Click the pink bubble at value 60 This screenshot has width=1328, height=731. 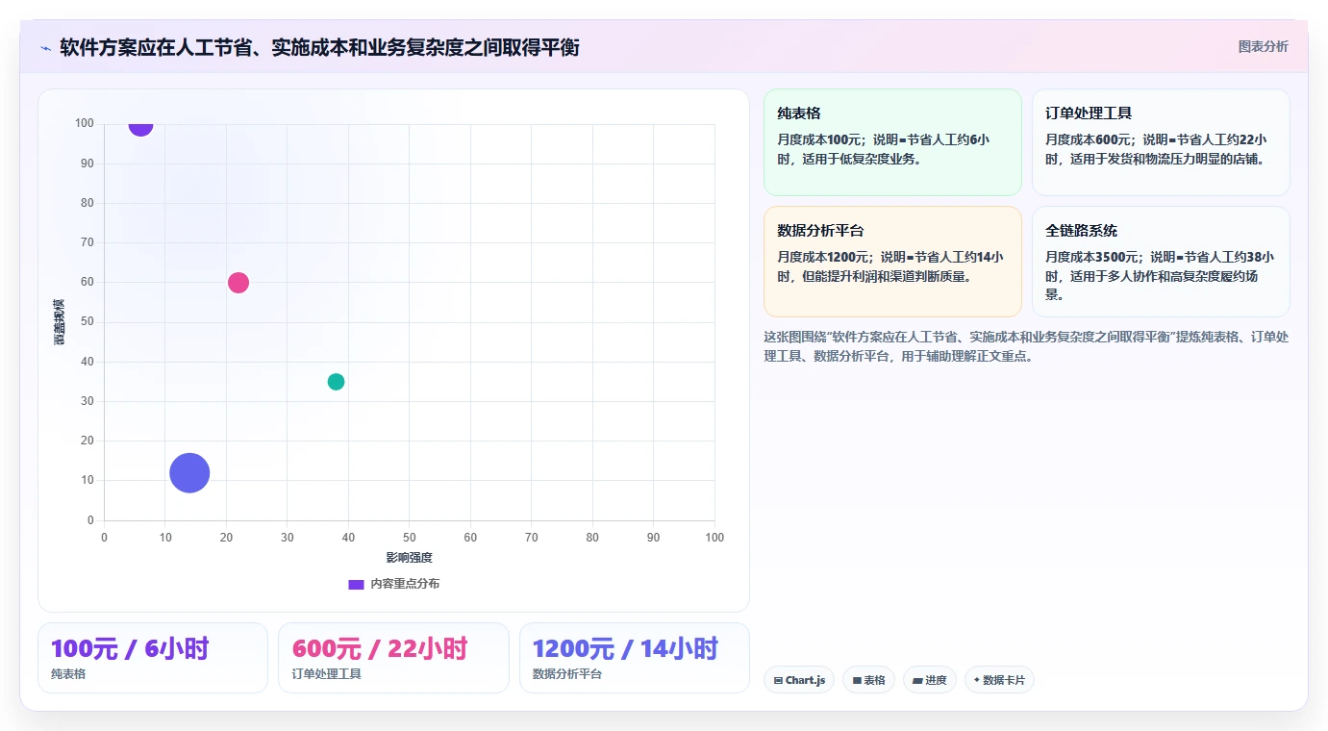238,283
